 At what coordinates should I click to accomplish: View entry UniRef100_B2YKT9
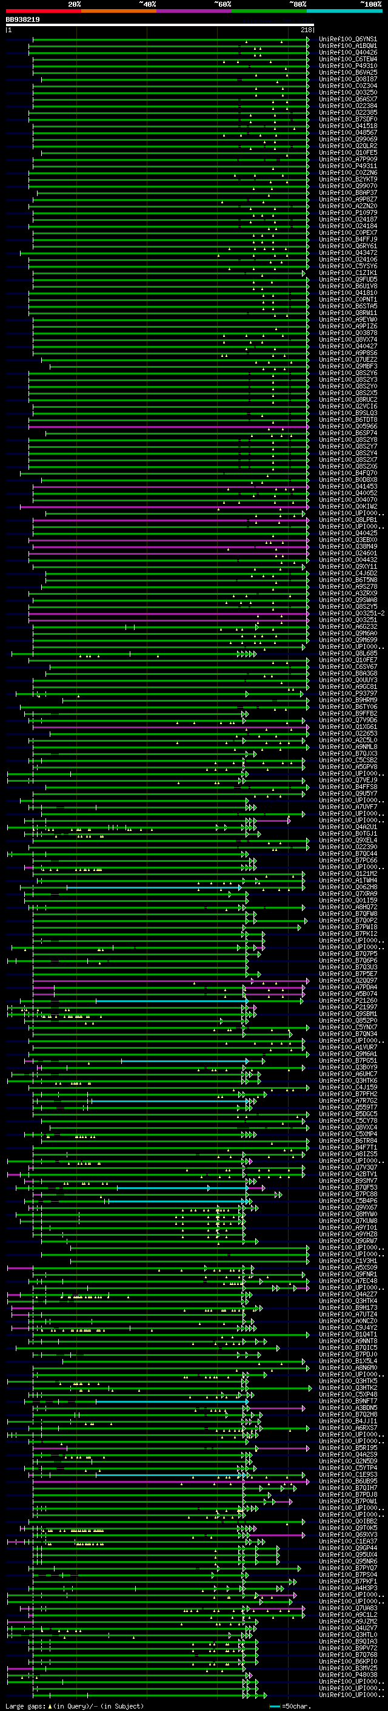[x=347, y=179]
